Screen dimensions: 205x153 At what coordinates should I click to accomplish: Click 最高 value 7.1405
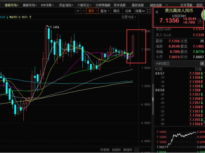click(198, 46)
